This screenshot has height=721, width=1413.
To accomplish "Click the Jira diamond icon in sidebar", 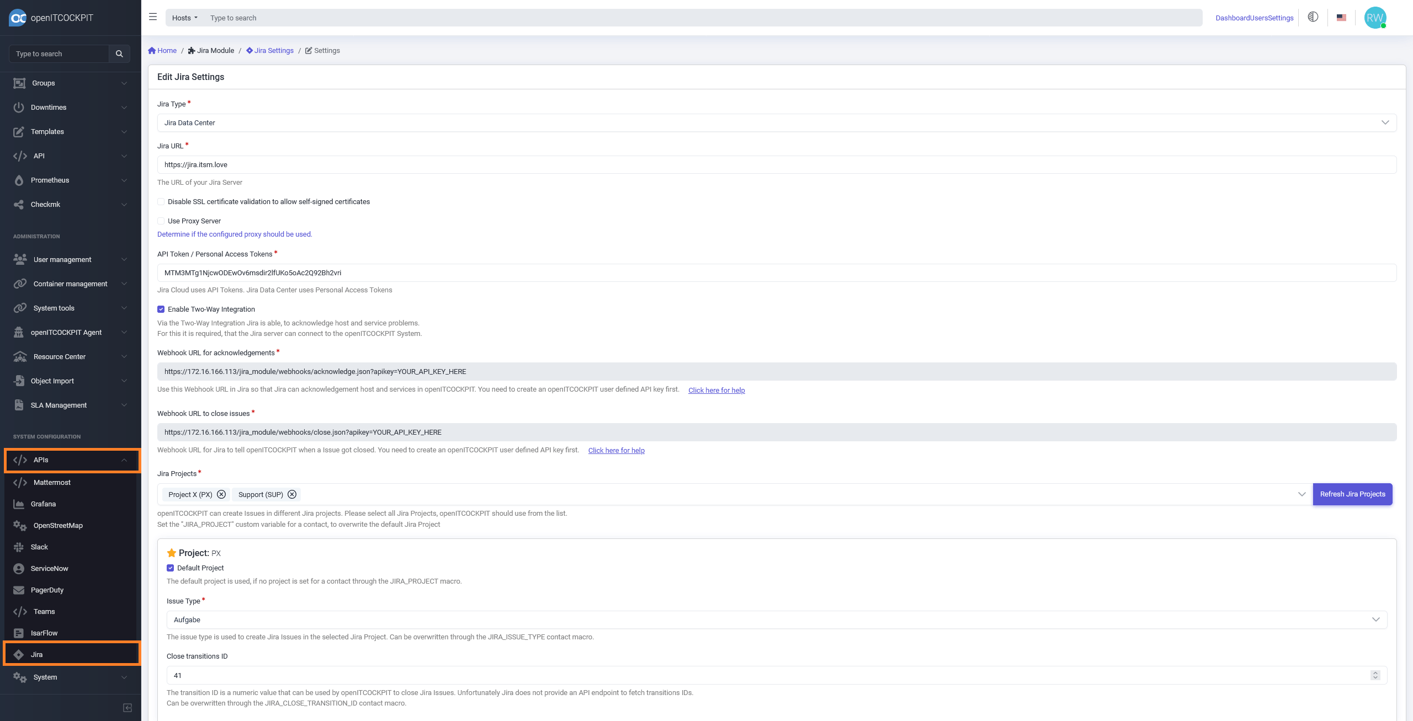I will tap(19, 654).
